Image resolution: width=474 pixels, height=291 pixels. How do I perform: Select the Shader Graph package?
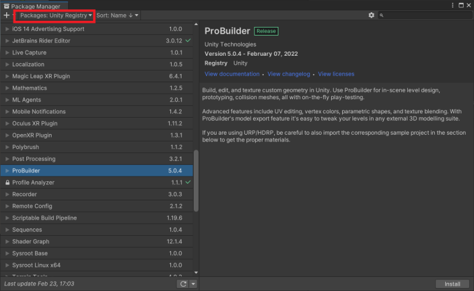(97, 241)
